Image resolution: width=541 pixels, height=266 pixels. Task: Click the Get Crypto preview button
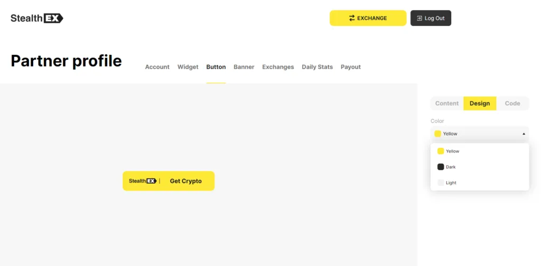pyautogui.click(x=185, y=181)
